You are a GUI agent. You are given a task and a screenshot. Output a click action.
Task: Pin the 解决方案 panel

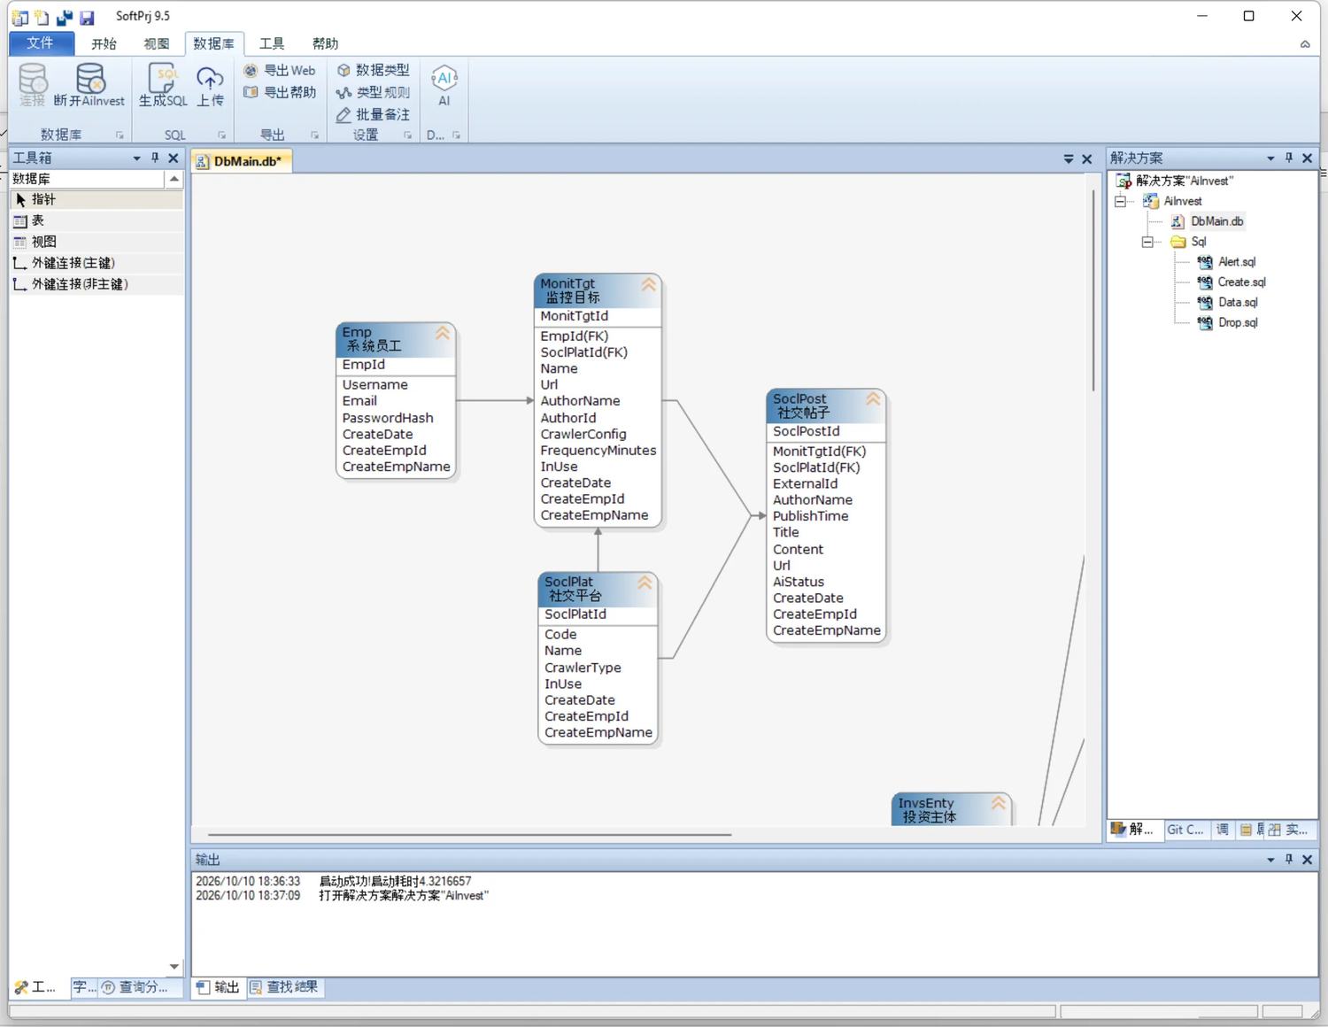point(1289,158)
